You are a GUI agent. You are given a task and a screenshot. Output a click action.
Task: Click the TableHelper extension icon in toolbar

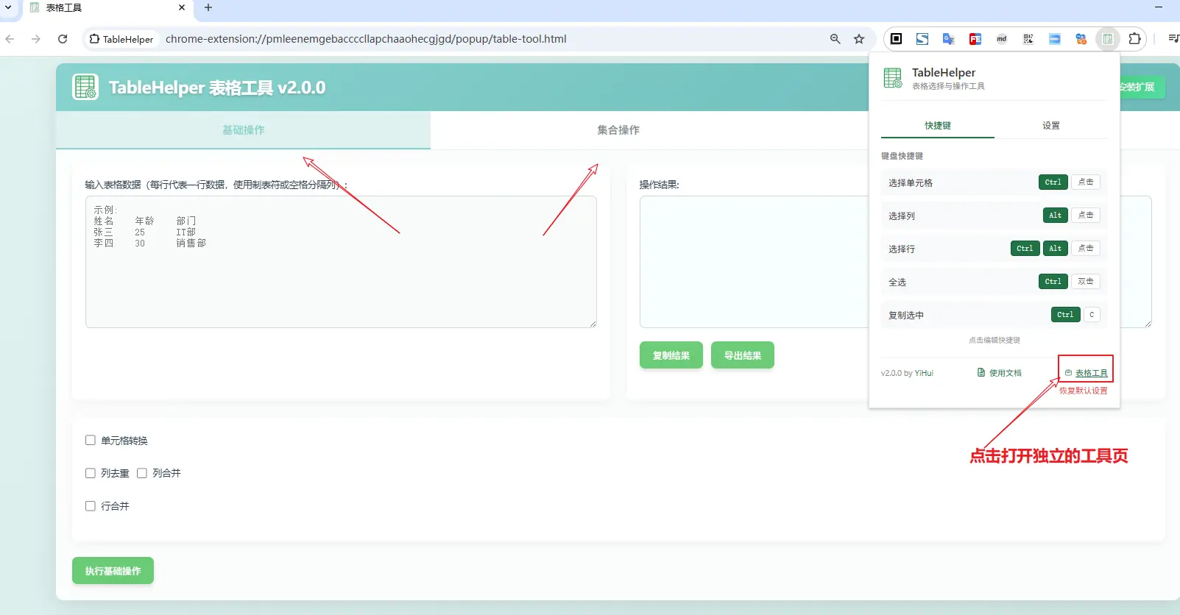pos(1108,39)
